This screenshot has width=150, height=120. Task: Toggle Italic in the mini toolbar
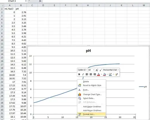pos(83,74)
